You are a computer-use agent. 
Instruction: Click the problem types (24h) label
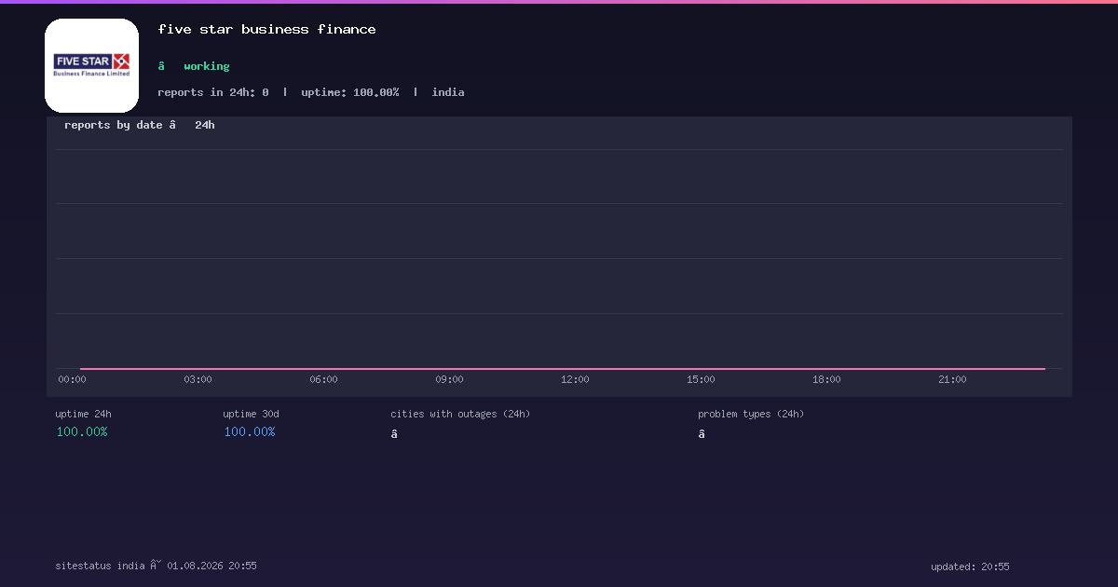751,414
